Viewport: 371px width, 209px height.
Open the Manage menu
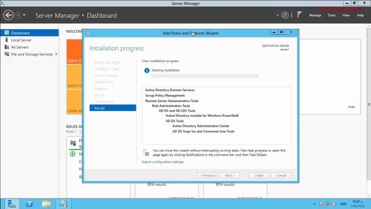coord(315,15)
